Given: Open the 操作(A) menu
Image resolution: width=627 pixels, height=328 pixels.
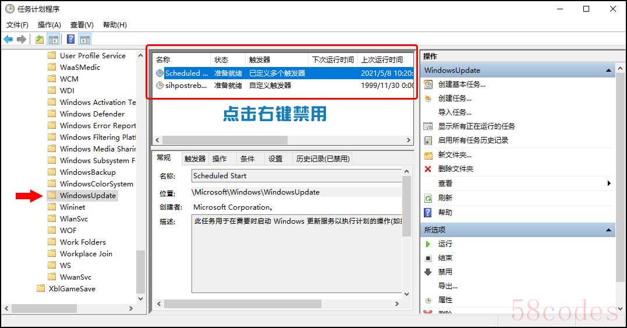Looking at the screenshot, I should coord(49,24).
